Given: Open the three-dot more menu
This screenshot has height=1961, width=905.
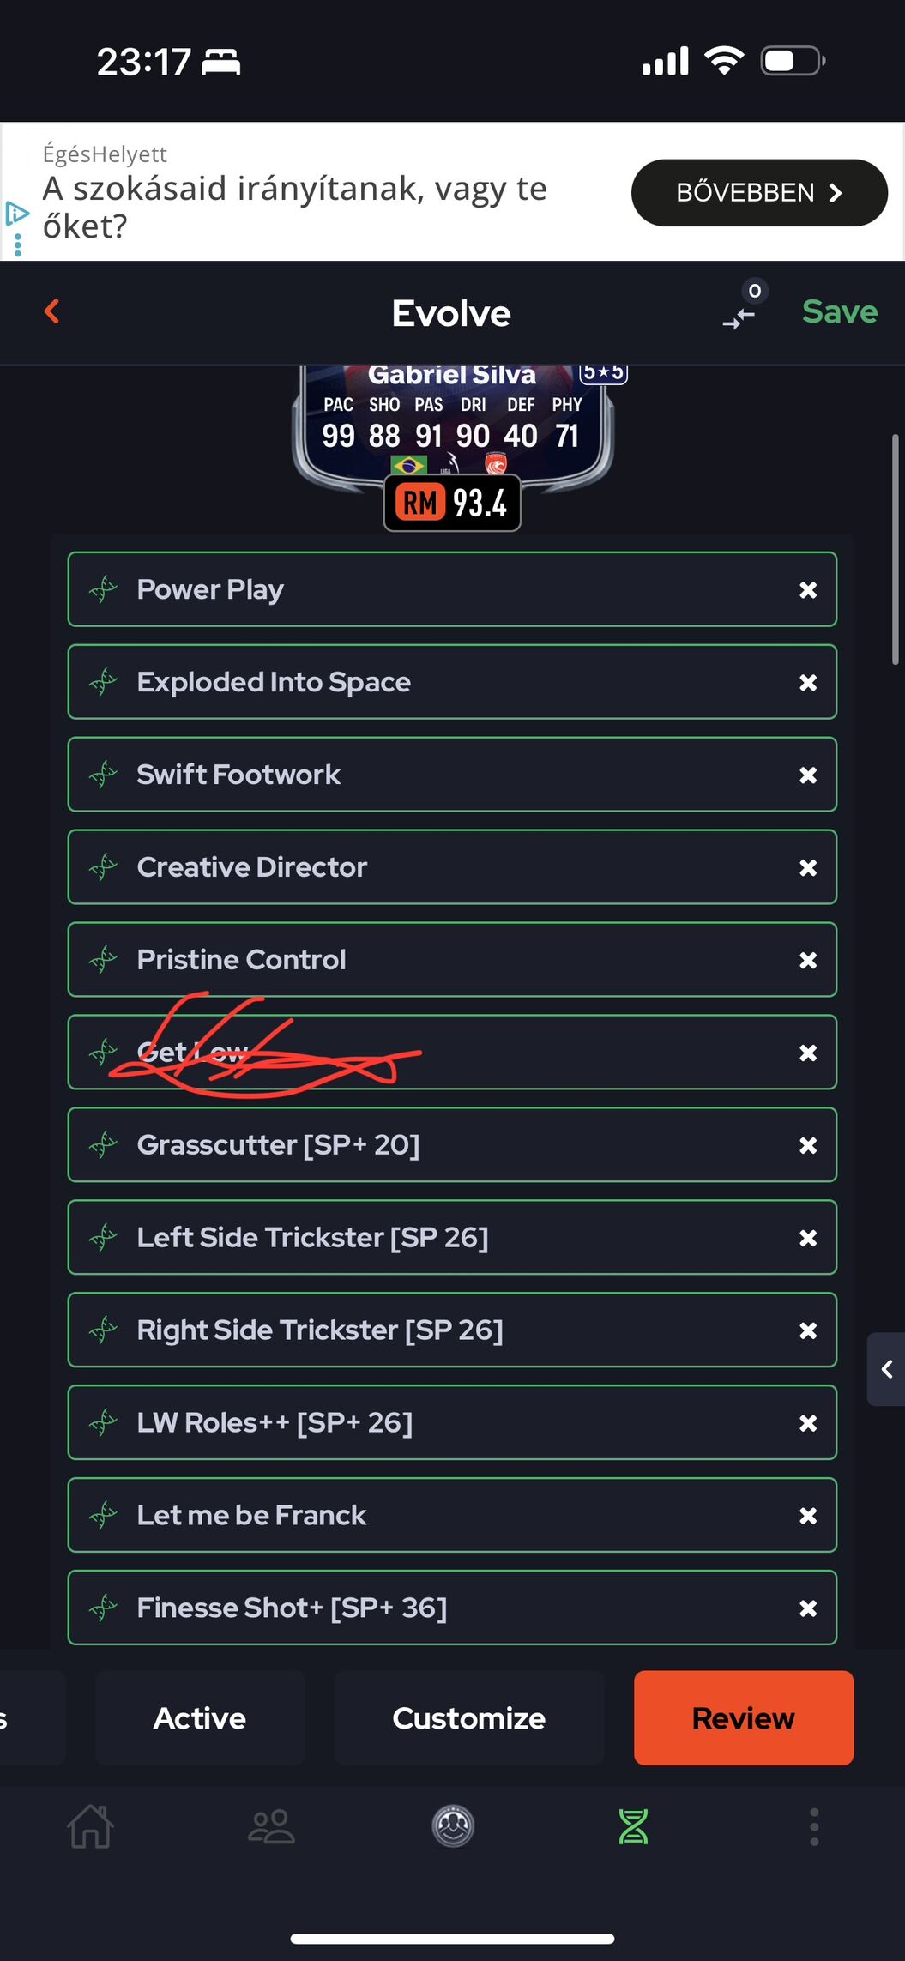Looking at the screenshot, I should tap(814, 1826).
